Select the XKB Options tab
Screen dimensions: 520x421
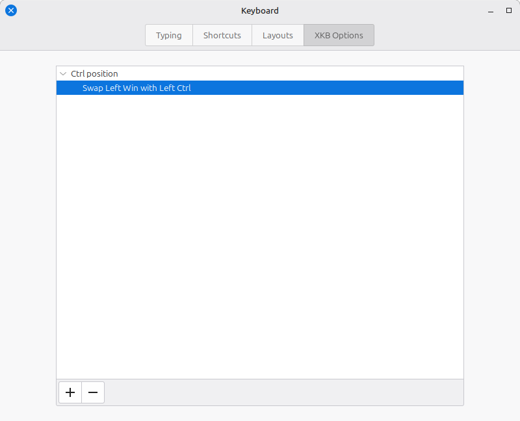tap(339, 35)
